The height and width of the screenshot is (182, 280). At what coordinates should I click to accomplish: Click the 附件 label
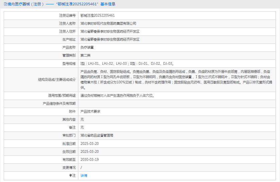pyautogui.click(x=72, y=112)
